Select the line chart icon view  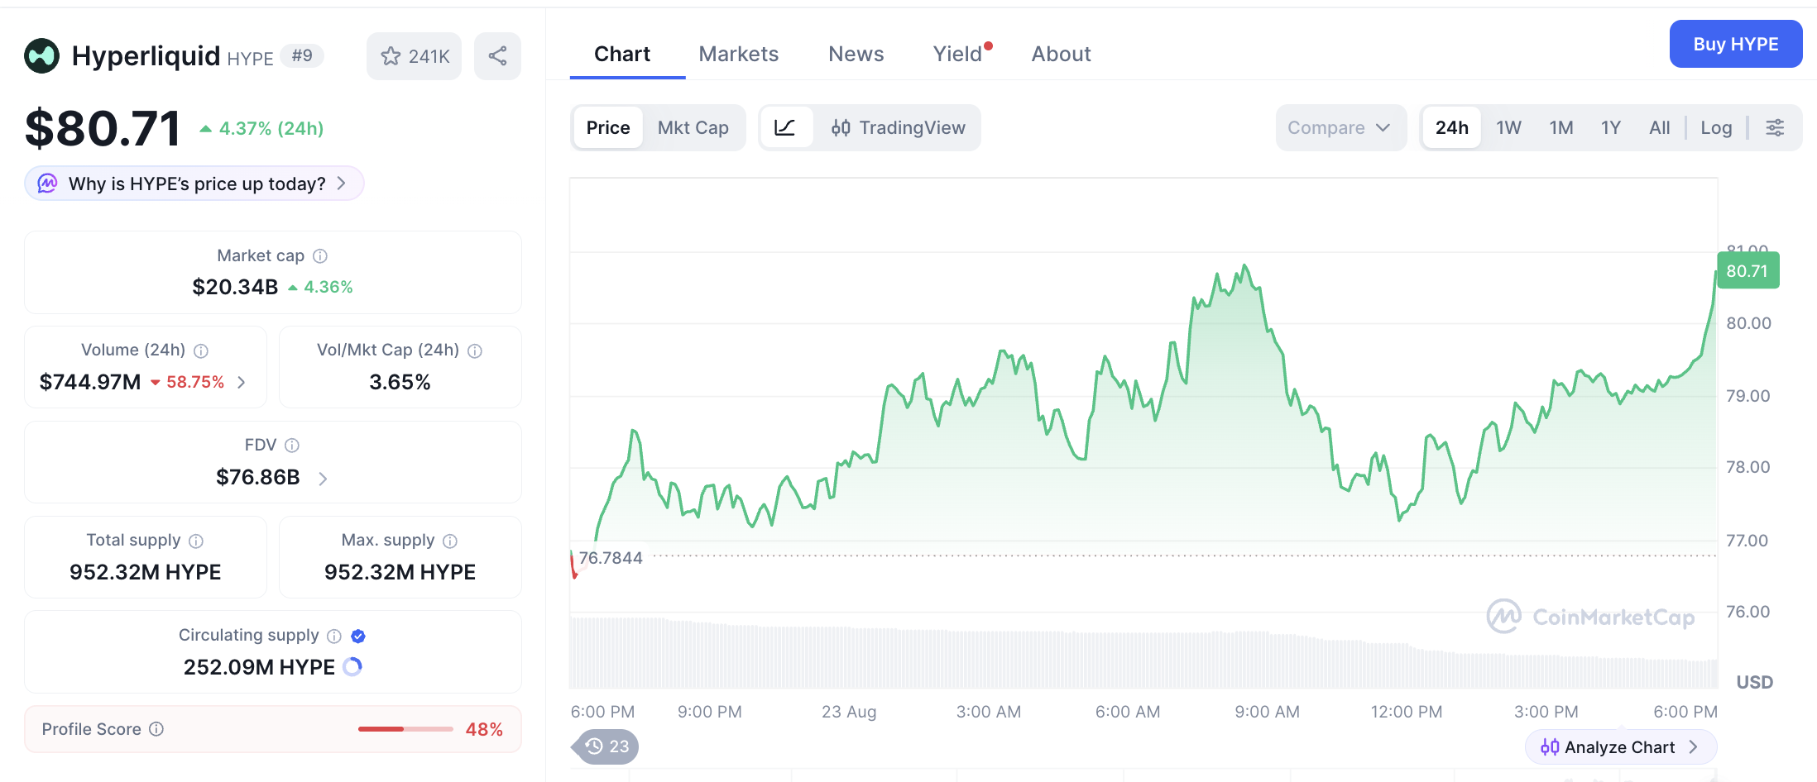(785, 127)
